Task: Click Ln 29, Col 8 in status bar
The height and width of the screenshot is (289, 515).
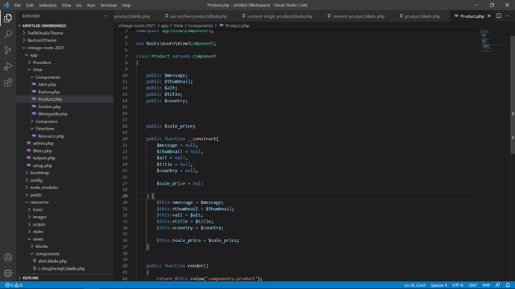Action: coord(414,285)
